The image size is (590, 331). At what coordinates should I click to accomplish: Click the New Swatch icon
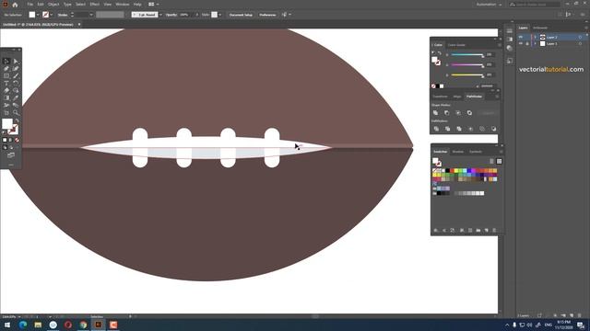(x=487, y=230)
